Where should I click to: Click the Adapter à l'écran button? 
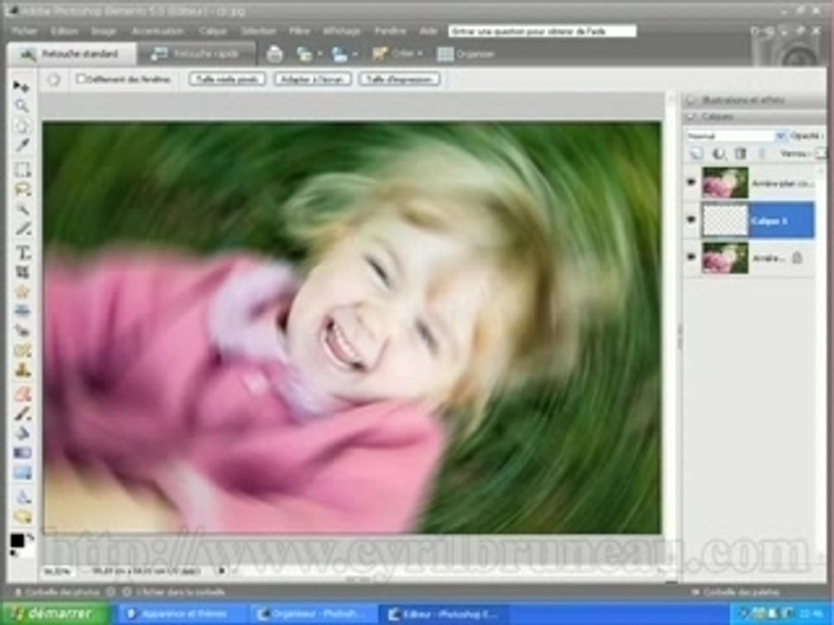(x=313, y=79)
